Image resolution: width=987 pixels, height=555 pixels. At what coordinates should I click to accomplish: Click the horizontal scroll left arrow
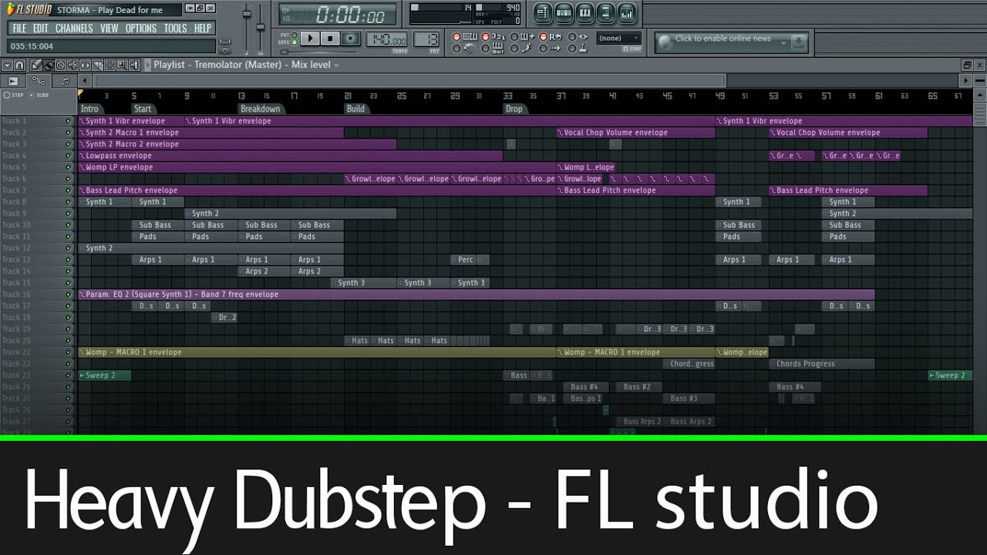[x=84, y=80]
